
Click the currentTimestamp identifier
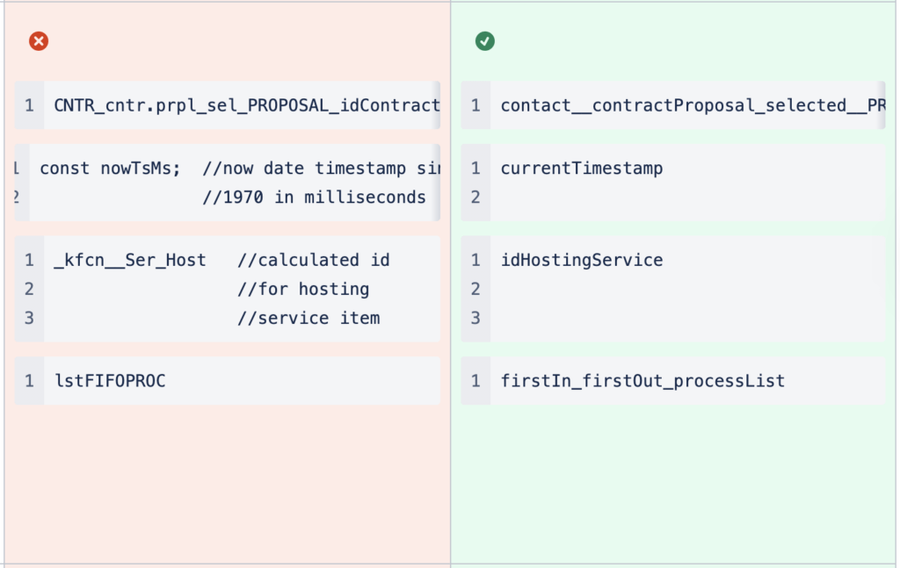[x=582, y=168]
